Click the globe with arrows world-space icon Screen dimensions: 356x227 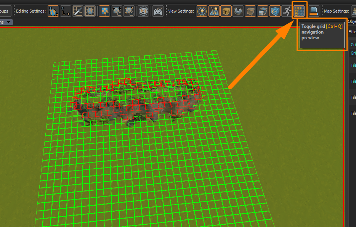(54, 11)
